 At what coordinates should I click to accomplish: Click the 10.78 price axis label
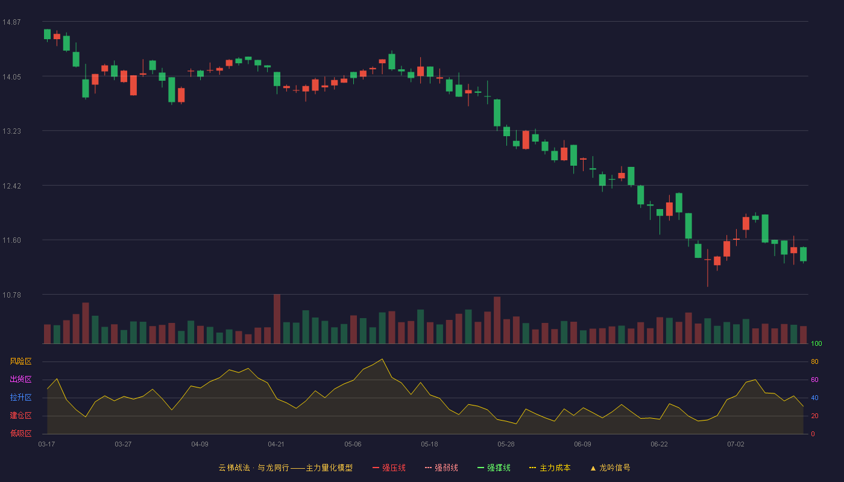pyautogui.click(x=11, y=295)
